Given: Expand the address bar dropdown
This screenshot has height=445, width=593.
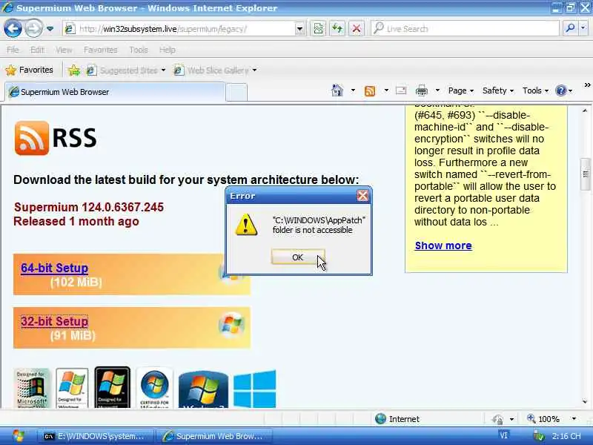Looking at the screenshot, I should (299, 29).
